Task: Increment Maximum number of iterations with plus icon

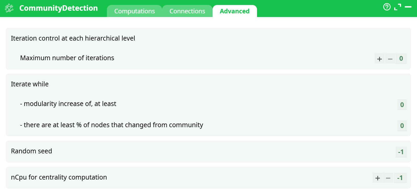Action: click(x=379, y=59)
